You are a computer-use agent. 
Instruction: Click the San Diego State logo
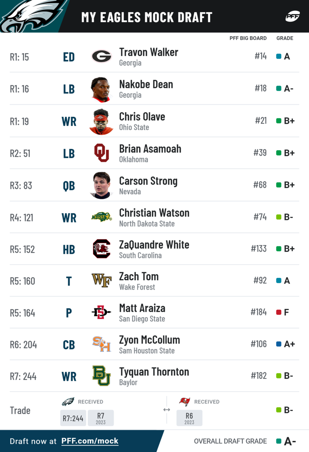point(101,313)
